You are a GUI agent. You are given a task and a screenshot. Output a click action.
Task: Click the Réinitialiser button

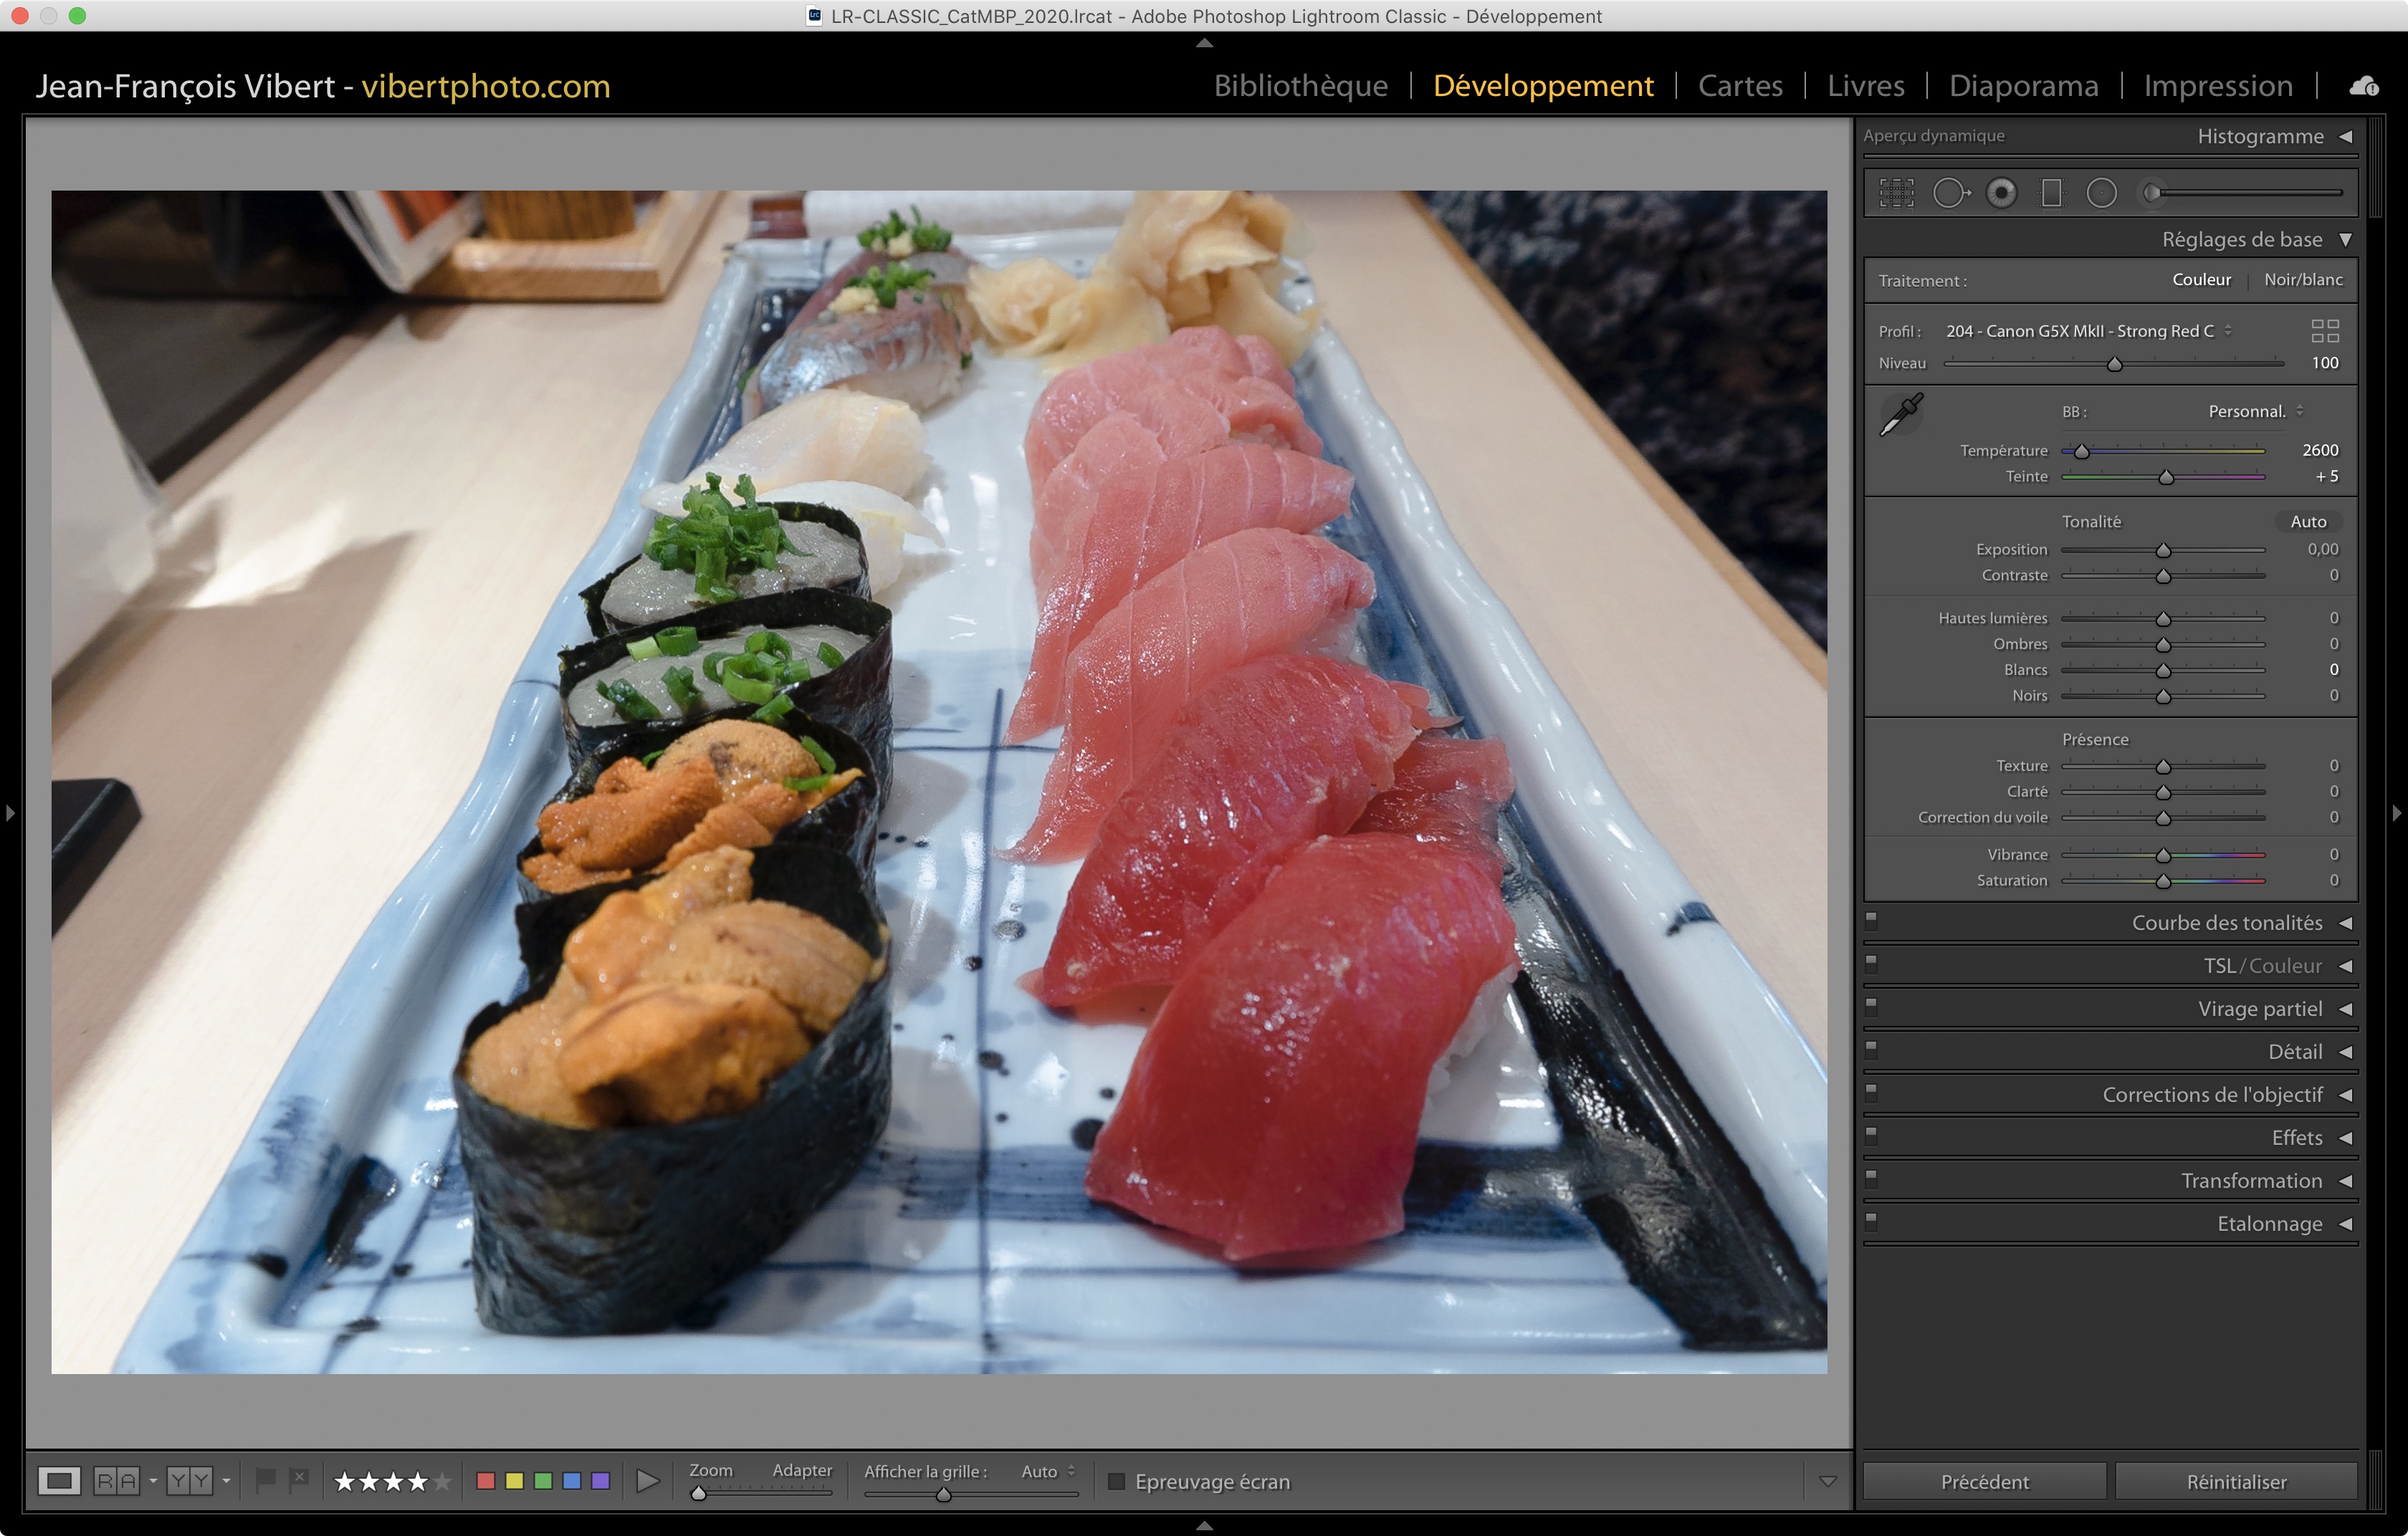click(x=2235, y=1481)
